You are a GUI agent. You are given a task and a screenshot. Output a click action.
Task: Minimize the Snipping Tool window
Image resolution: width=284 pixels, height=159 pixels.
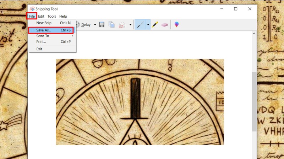click(222, 9)
